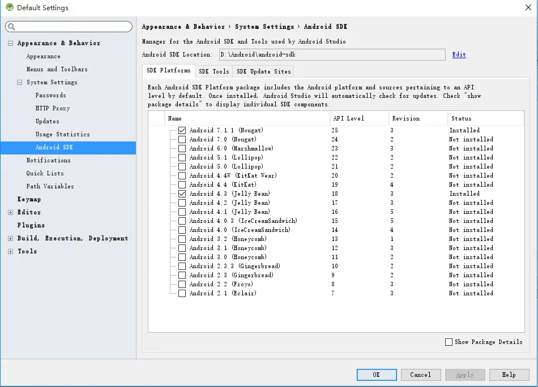Close the Default Settings dialog
The image size is (538, 387).
[528, 7]
